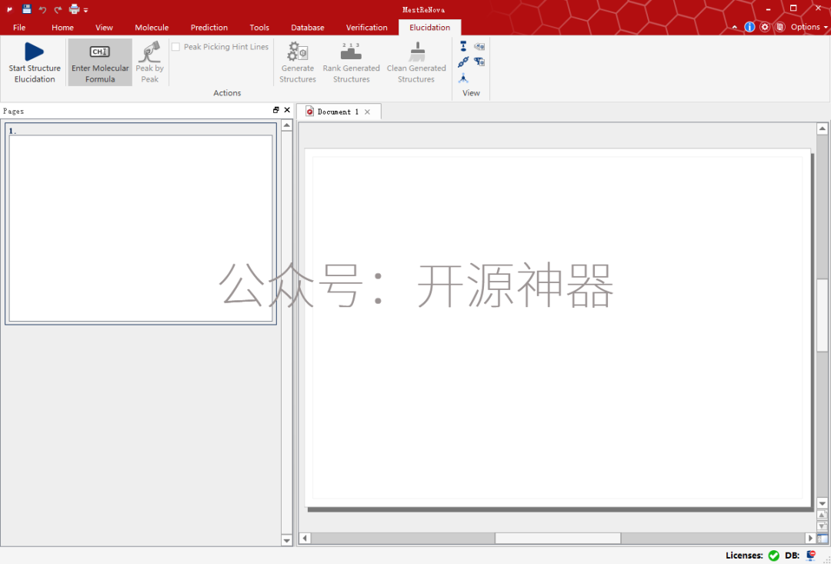Enable Peak Picking Hint Lines checkbox
Image resolution: width=831 pixels, height=564 pixels.
point(175,47)
